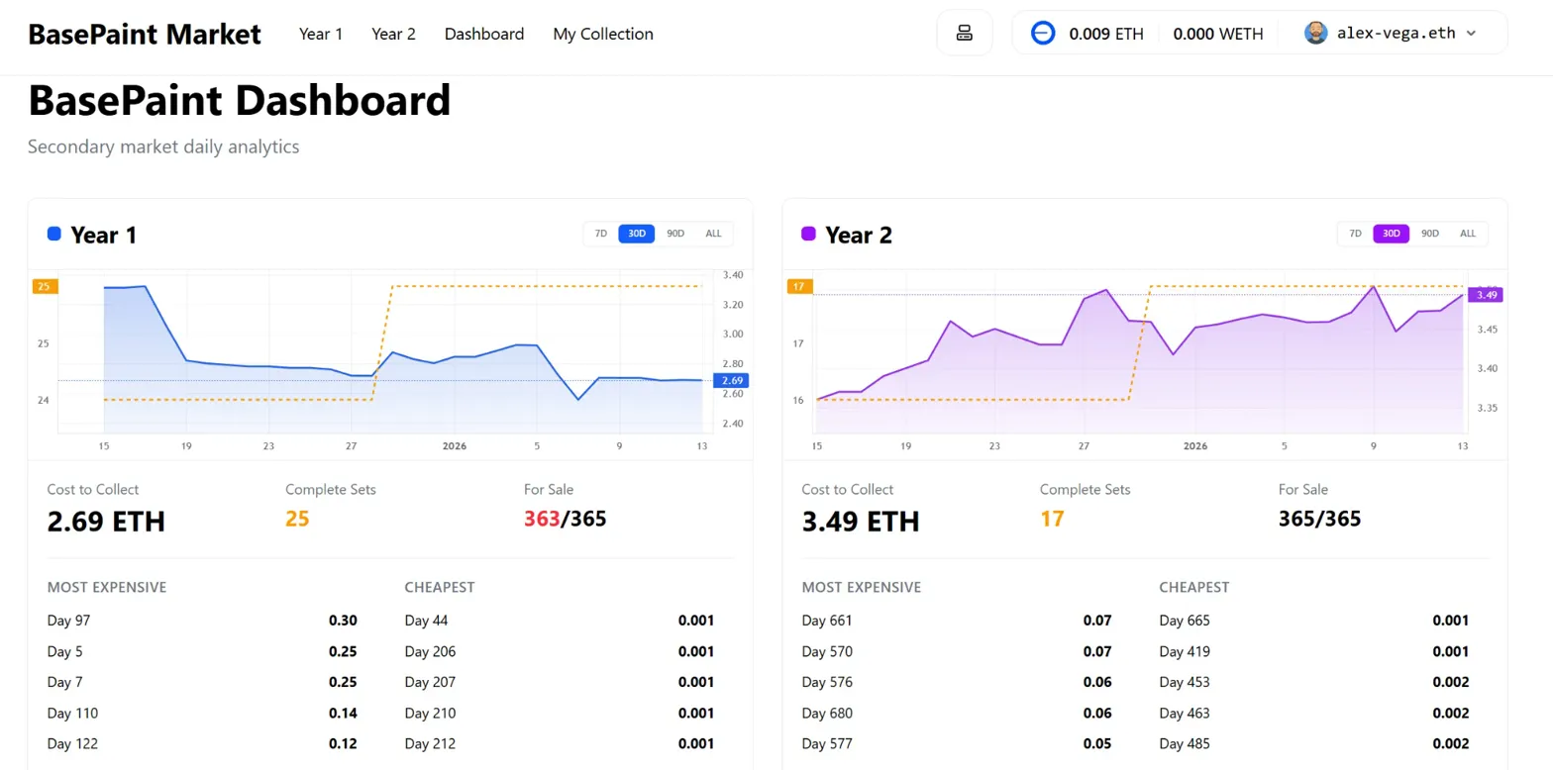This screenshot has height=770, width=1553.
Task: Open Day 463 cheapest row
Action: (1314, 713)
